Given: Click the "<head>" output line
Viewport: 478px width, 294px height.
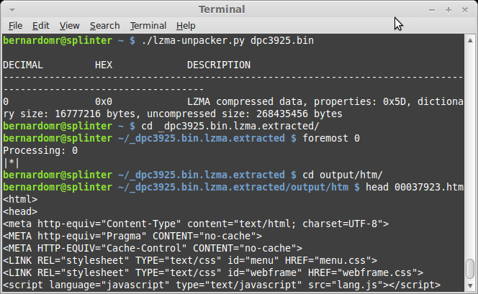Looking at the screenshot, I should pyautogui.click(x=20, y=211).
